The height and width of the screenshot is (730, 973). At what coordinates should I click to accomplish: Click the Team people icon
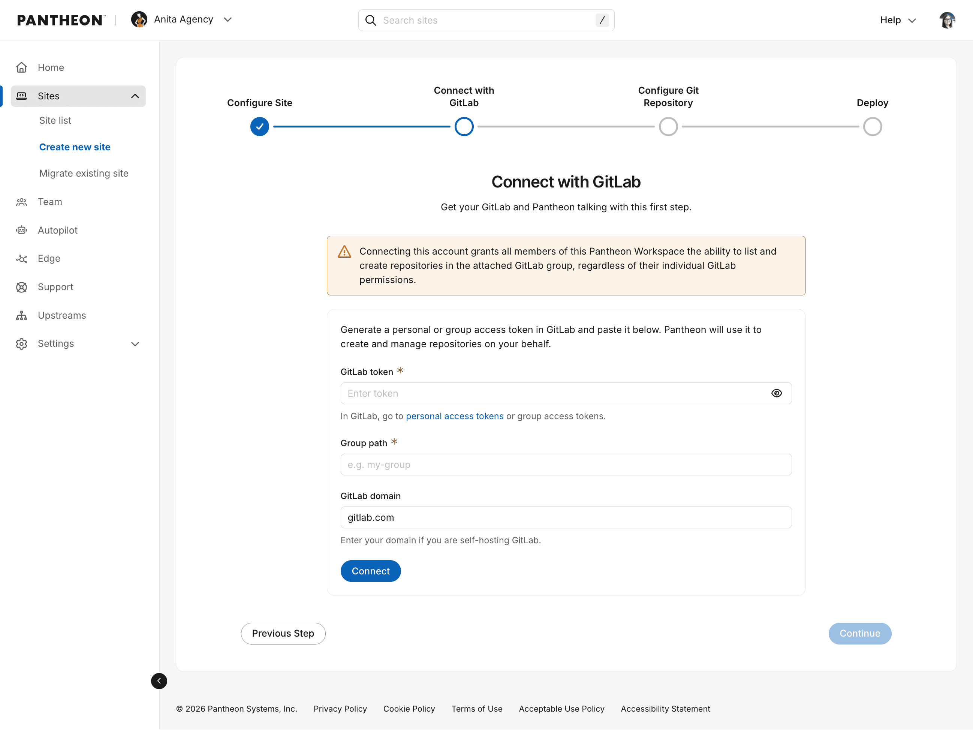point(22,202)
